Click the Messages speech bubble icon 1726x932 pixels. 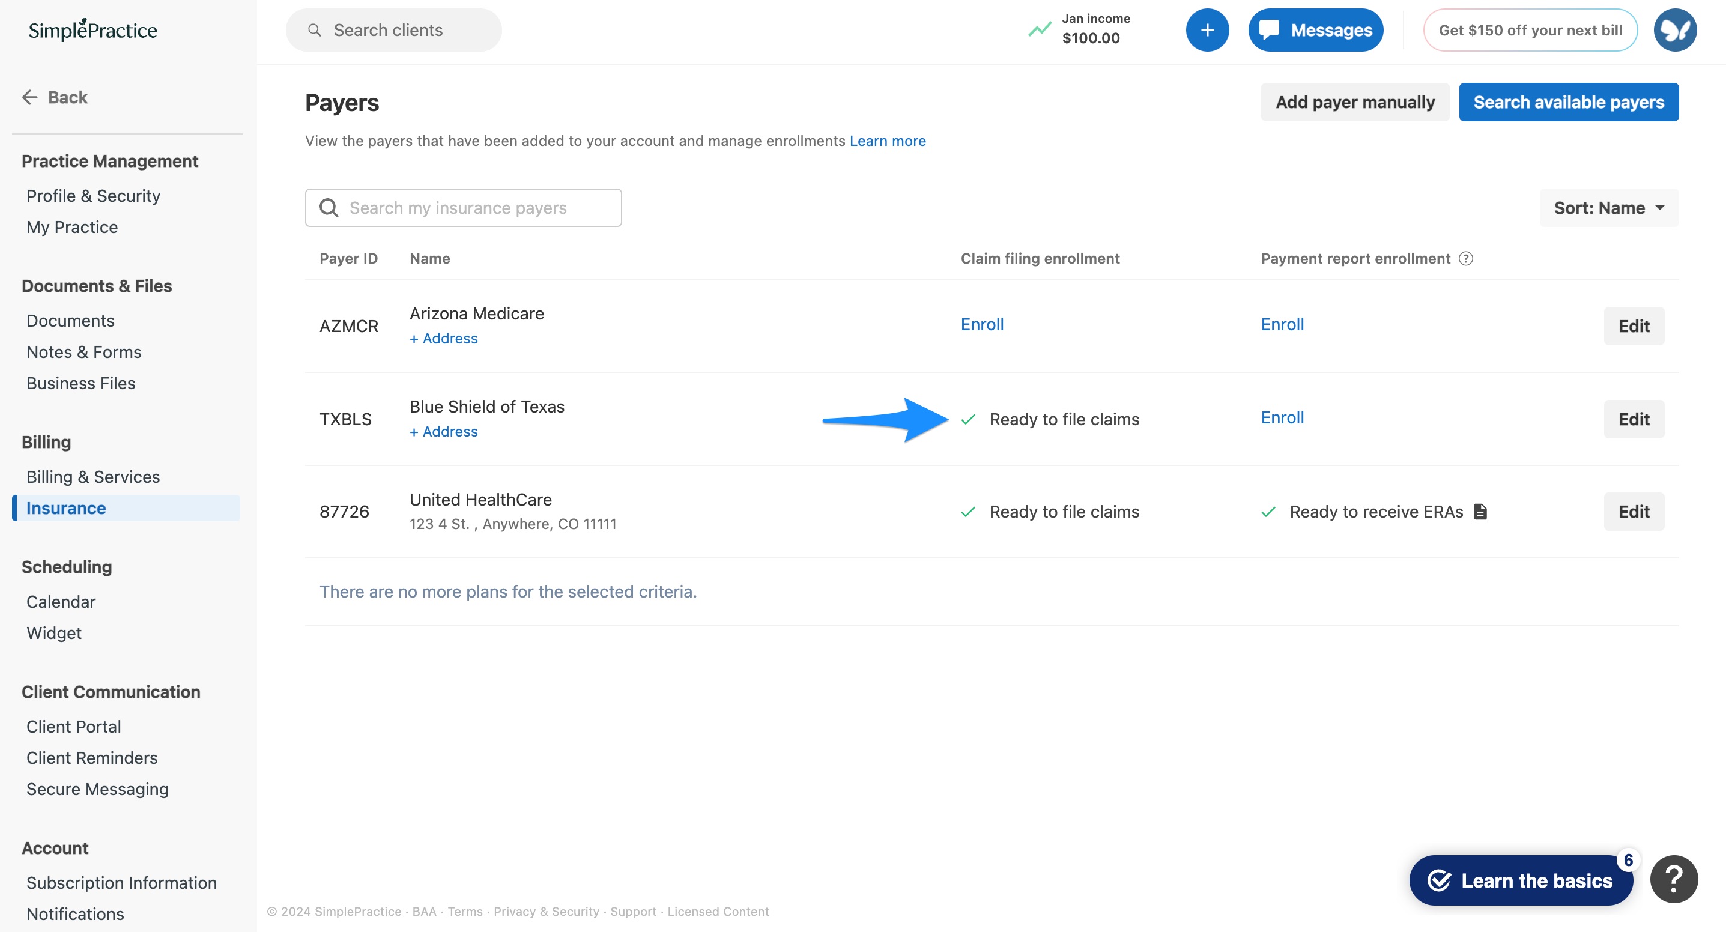click(1269, 29)
